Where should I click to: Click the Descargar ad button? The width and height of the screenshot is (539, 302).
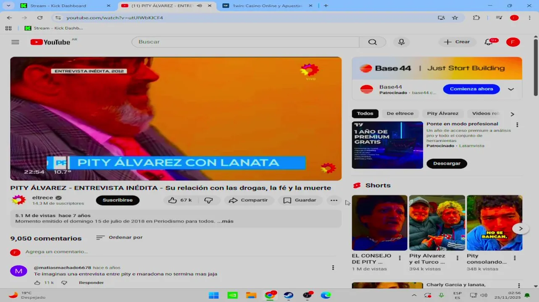[x=447, y=164]
